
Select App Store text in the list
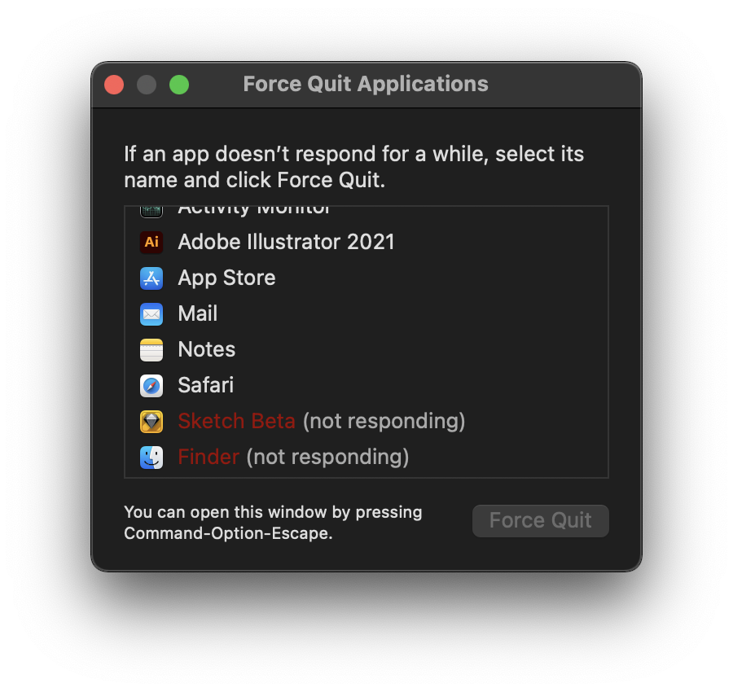click(226, 278)
